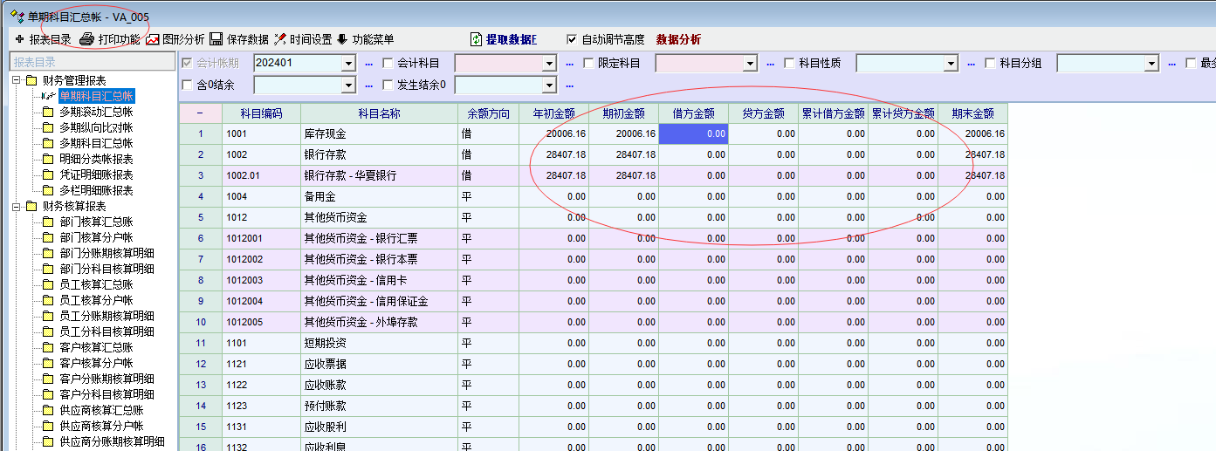This screenshot has width=1216, height=451.
Task: Click the green 提取数据 refresh icon
Action: coord(476,39)
